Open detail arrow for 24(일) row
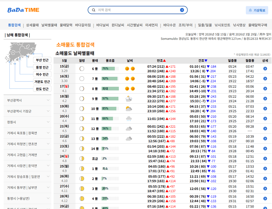The image size is (272, 209). pos(265,158)
